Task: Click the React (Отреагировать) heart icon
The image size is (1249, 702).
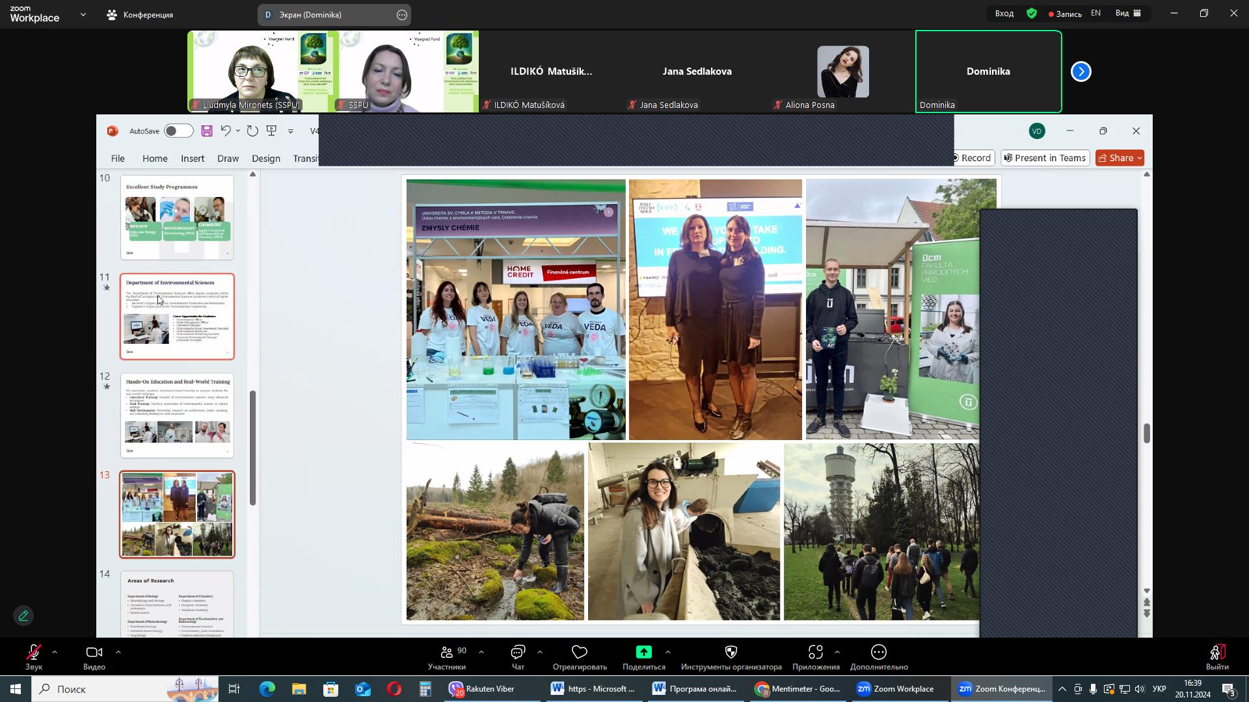Action: coord(579,653)
